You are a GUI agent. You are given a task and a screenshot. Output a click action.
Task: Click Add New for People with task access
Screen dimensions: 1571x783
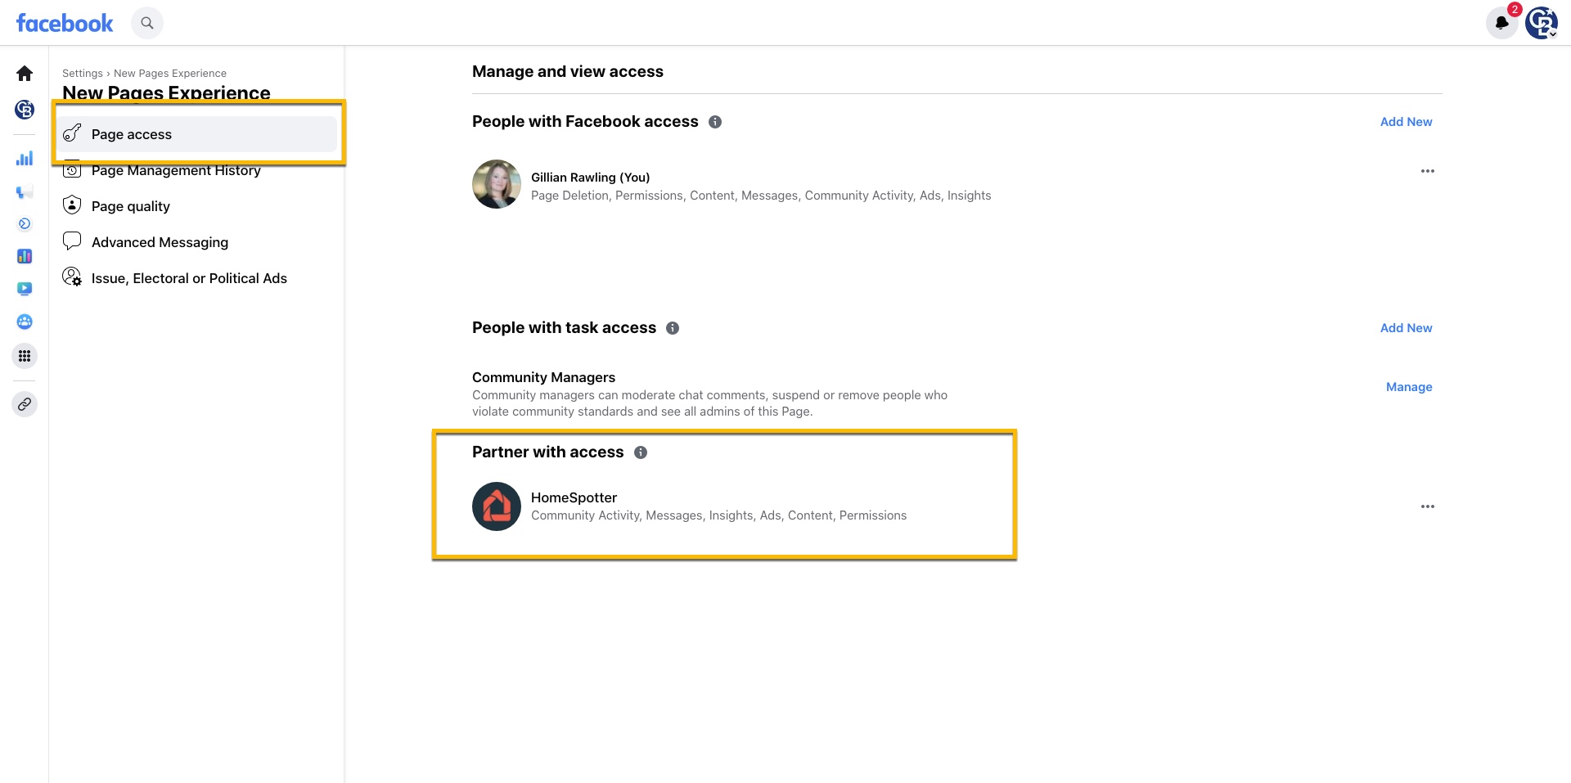1406,328
